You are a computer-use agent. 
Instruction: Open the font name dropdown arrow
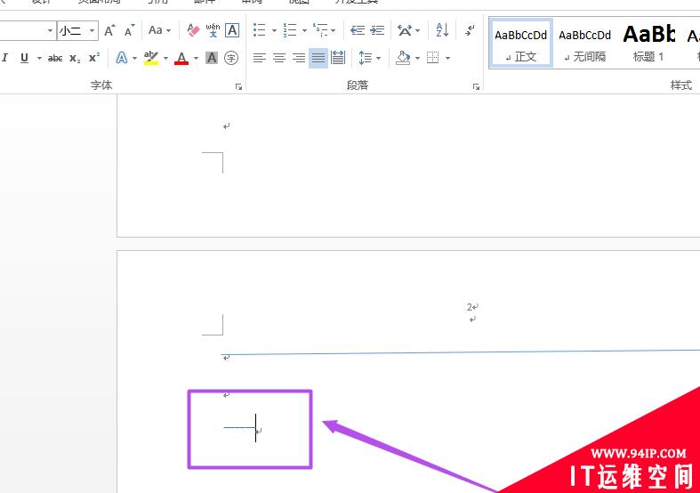(x=50, y=31)
